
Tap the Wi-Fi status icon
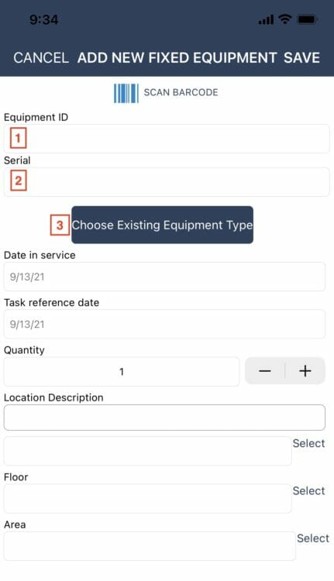pyautogui.click(x=284, y=19)
